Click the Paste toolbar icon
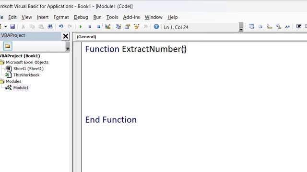 click(41, 27)
